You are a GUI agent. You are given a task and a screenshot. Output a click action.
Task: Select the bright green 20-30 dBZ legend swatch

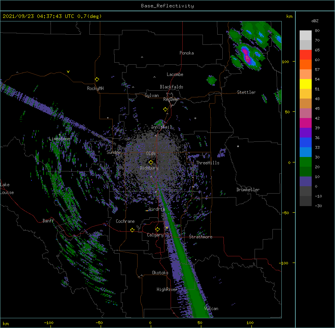(x=305, y=162)
